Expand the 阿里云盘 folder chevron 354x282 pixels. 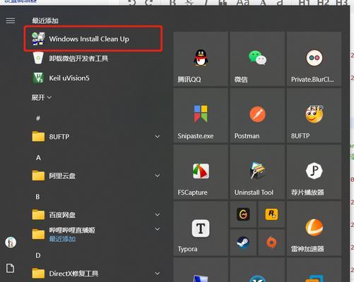[158, 176]
